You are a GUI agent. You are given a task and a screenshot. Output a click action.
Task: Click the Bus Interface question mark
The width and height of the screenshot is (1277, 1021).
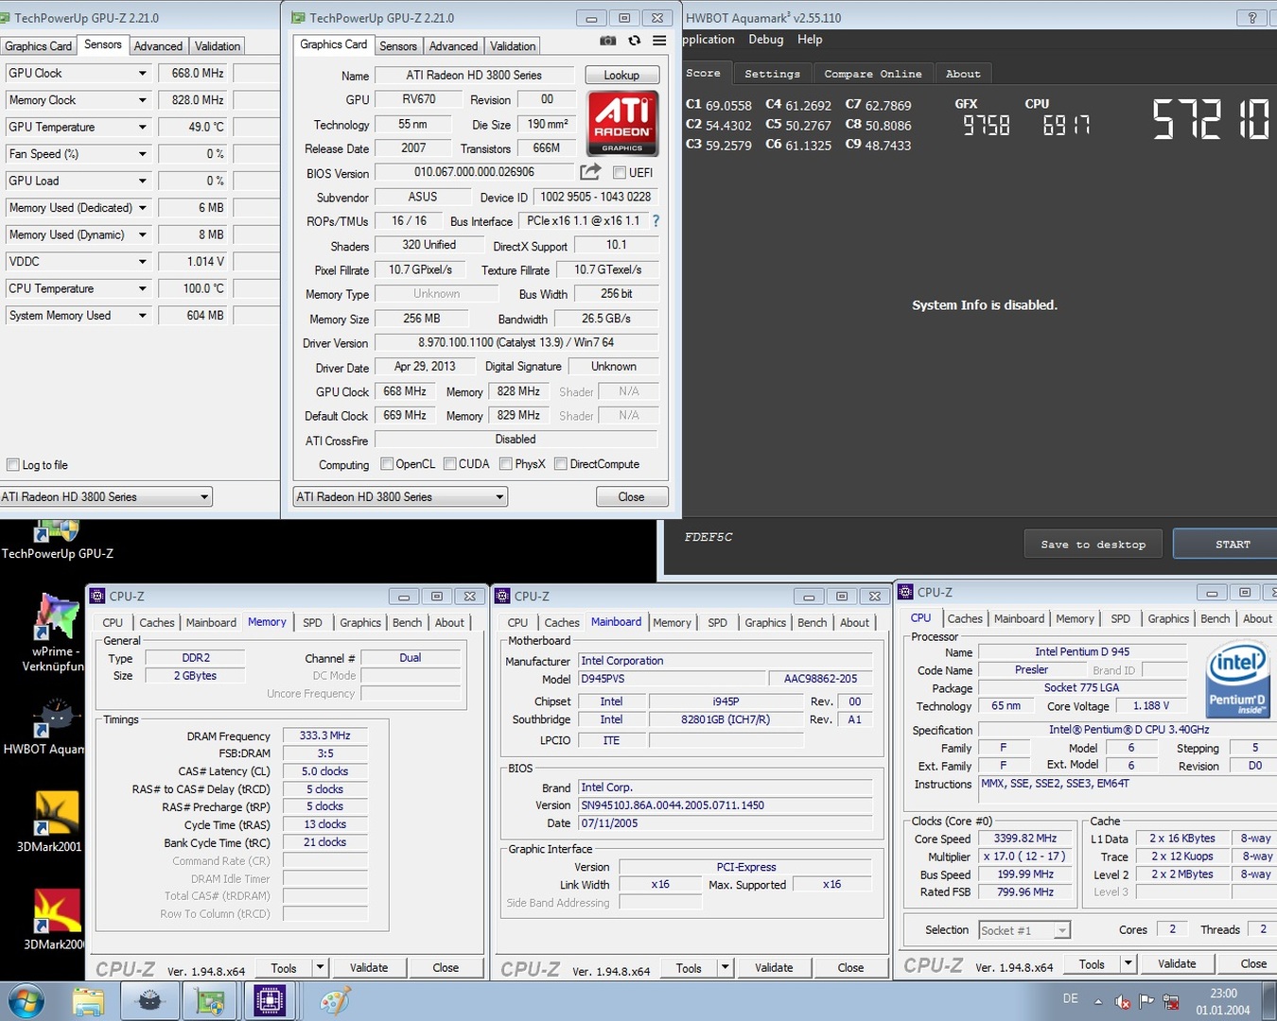coord(656,220)
